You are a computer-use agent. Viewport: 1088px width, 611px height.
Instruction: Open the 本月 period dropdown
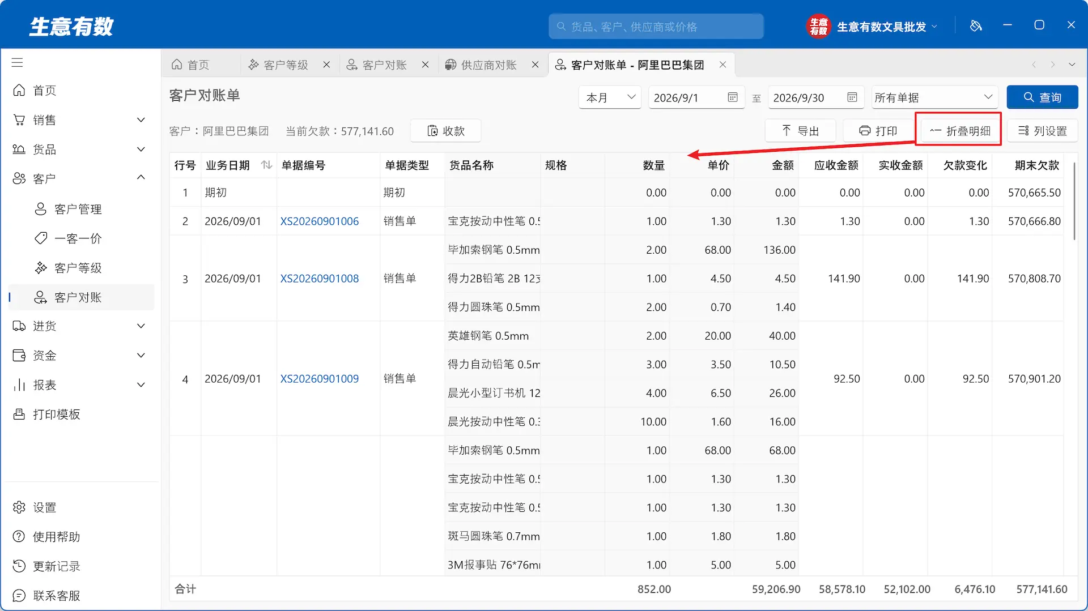point(610,97)
